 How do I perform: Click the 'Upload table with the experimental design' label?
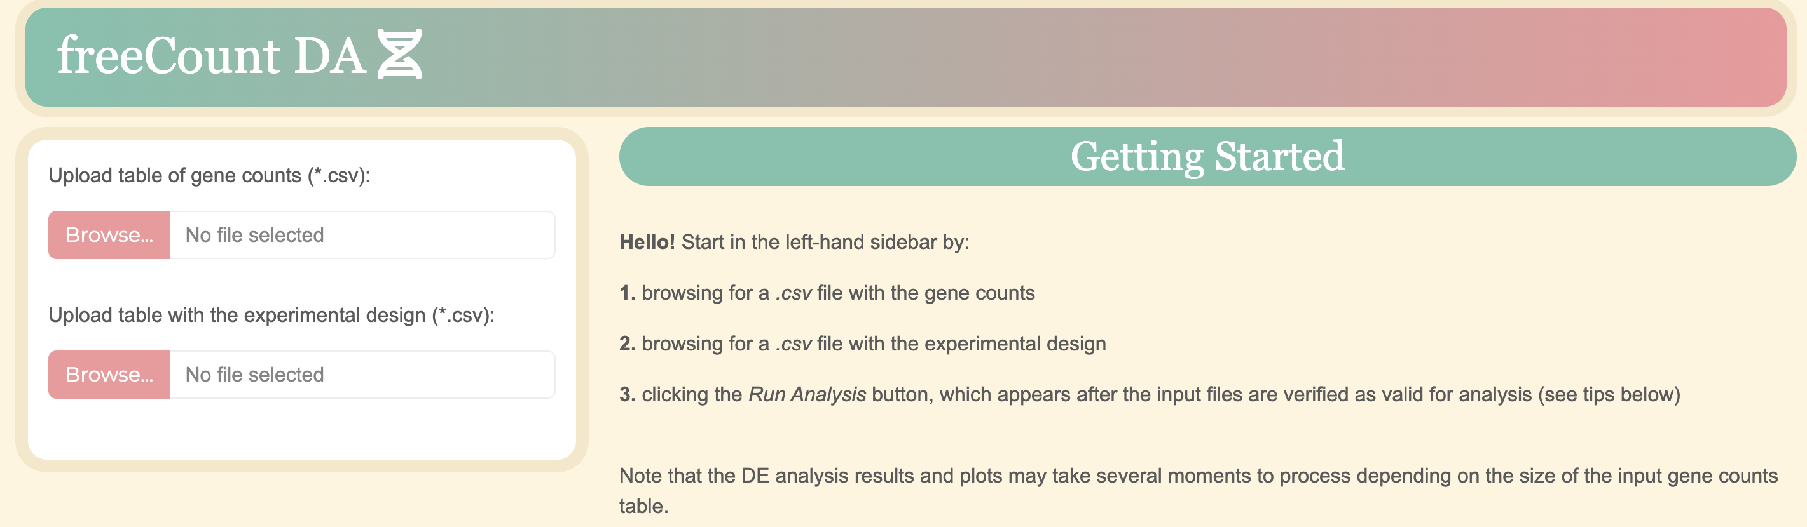click(x=271, y=316)
